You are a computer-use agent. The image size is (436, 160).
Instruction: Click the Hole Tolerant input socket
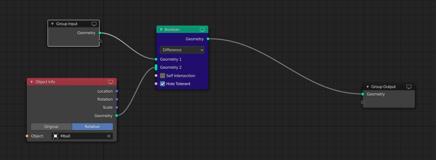[x=156, y=84]
